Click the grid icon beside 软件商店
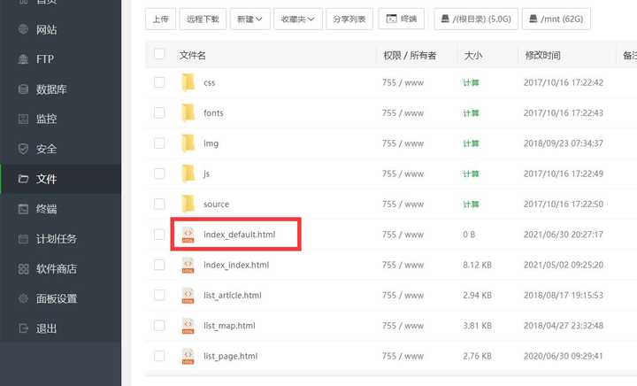 pos(24,269)
